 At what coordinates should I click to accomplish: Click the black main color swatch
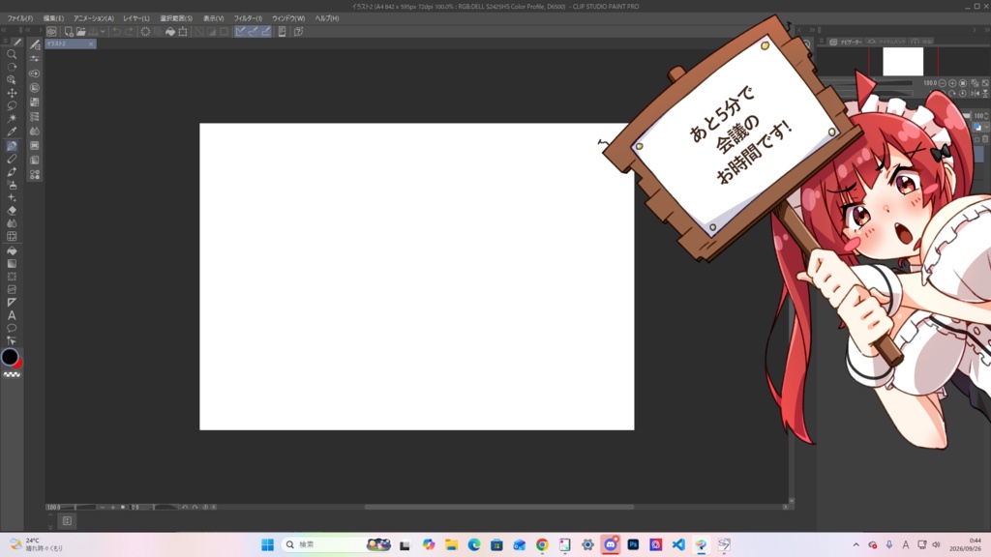(x=10, y=357)
